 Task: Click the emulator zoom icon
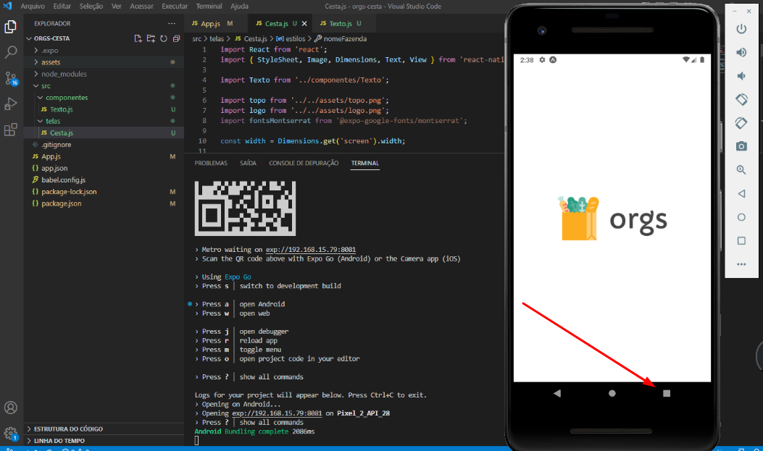point(741,169)
